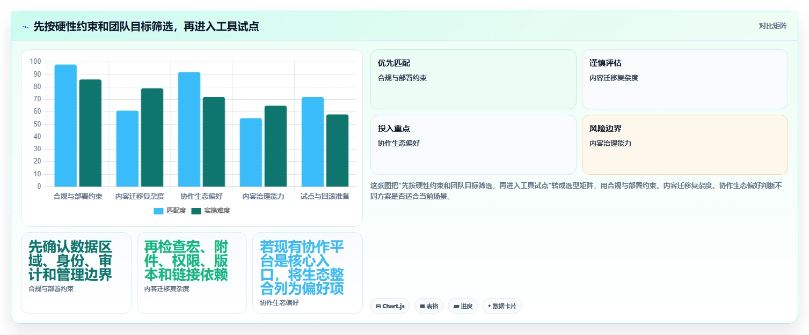
Task: Open the 投入重点 matrix card
Action: 473,145
